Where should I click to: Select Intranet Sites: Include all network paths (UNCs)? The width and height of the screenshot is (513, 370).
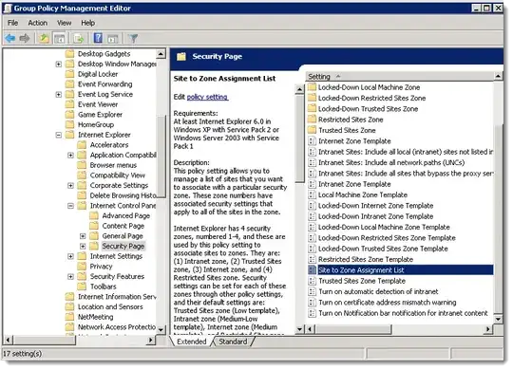[391, 162]
